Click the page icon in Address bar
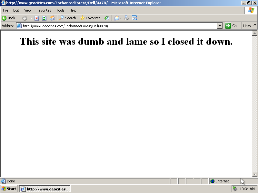The width and height of the screenshot is (258, 193). click(19, 26)
